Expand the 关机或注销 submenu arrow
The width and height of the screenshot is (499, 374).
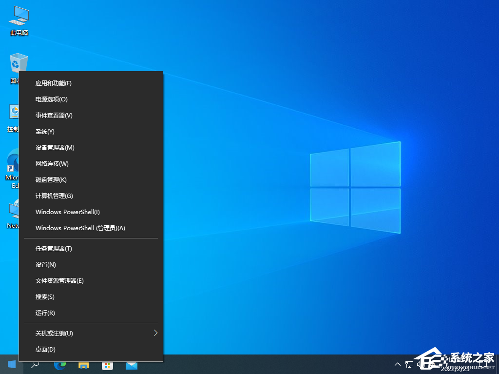click(x=155, y=333)
